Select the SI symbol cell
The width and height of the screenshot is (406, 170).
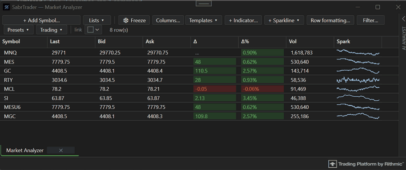[23, 98]
